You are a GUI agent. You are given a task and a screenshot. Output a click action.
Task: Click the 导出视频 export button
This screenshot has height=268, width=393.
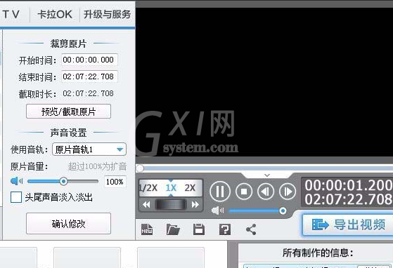pos(348,225)
